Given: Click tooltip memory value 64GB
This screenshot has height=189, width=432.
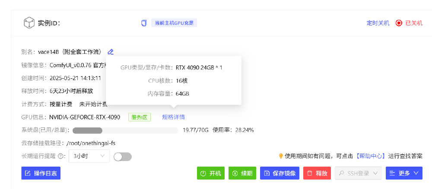Looking at the screenshot, I should pyautogui.click(x=182, y=94).
